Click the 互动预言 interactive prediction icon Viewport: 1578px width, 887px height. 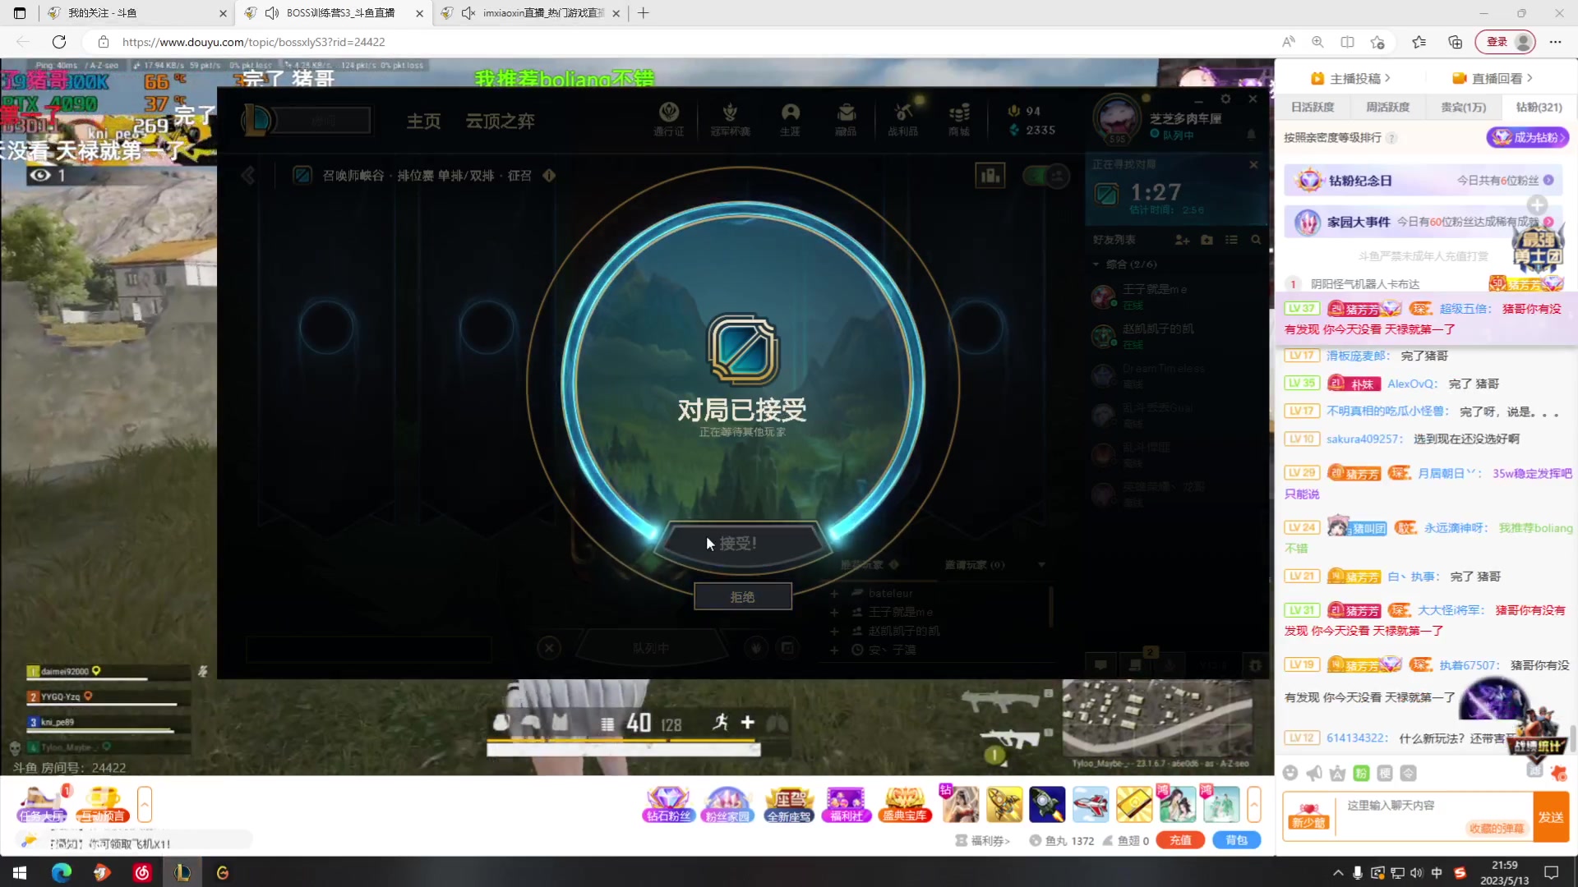(x=103, y=804)
